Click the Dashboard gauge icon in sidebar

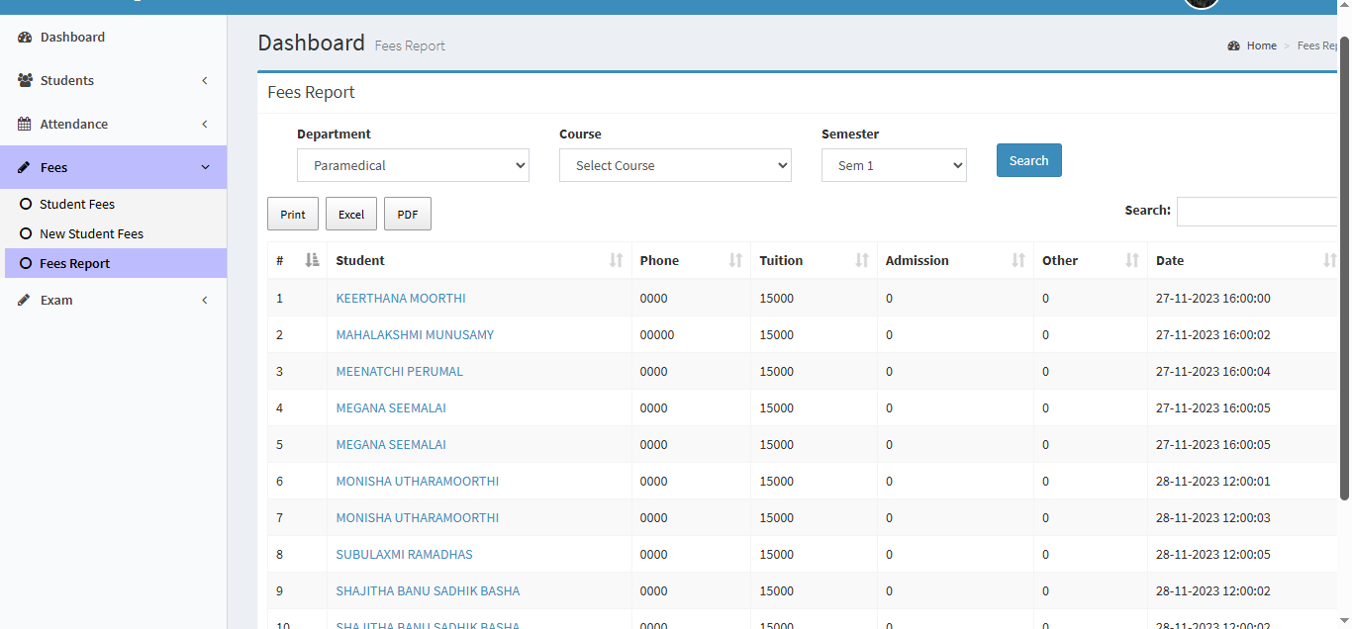[25, 38]
